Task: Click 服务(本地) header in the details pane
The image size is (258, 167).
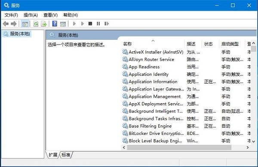Action: pyautogui.click(x=68, y=35)
